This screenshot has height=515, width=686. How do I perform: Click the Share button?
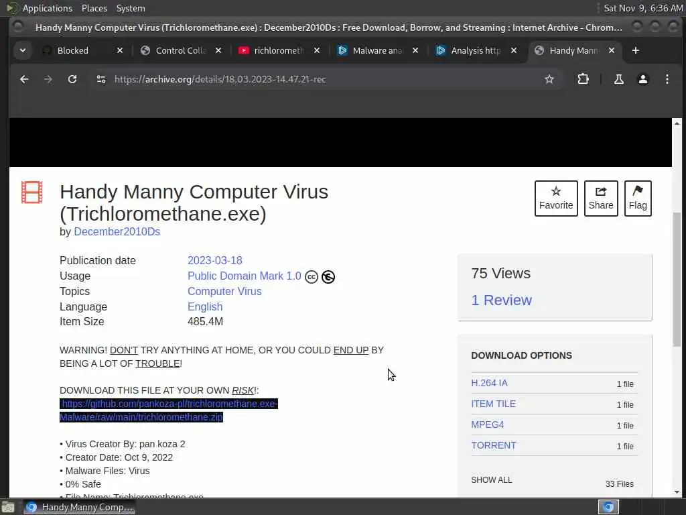pyautogui.click(x=601, y=198)
